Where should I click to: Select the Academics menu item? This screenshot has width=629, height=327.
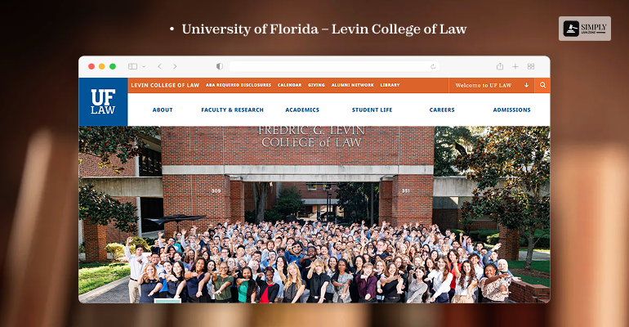tap(302, 110)
